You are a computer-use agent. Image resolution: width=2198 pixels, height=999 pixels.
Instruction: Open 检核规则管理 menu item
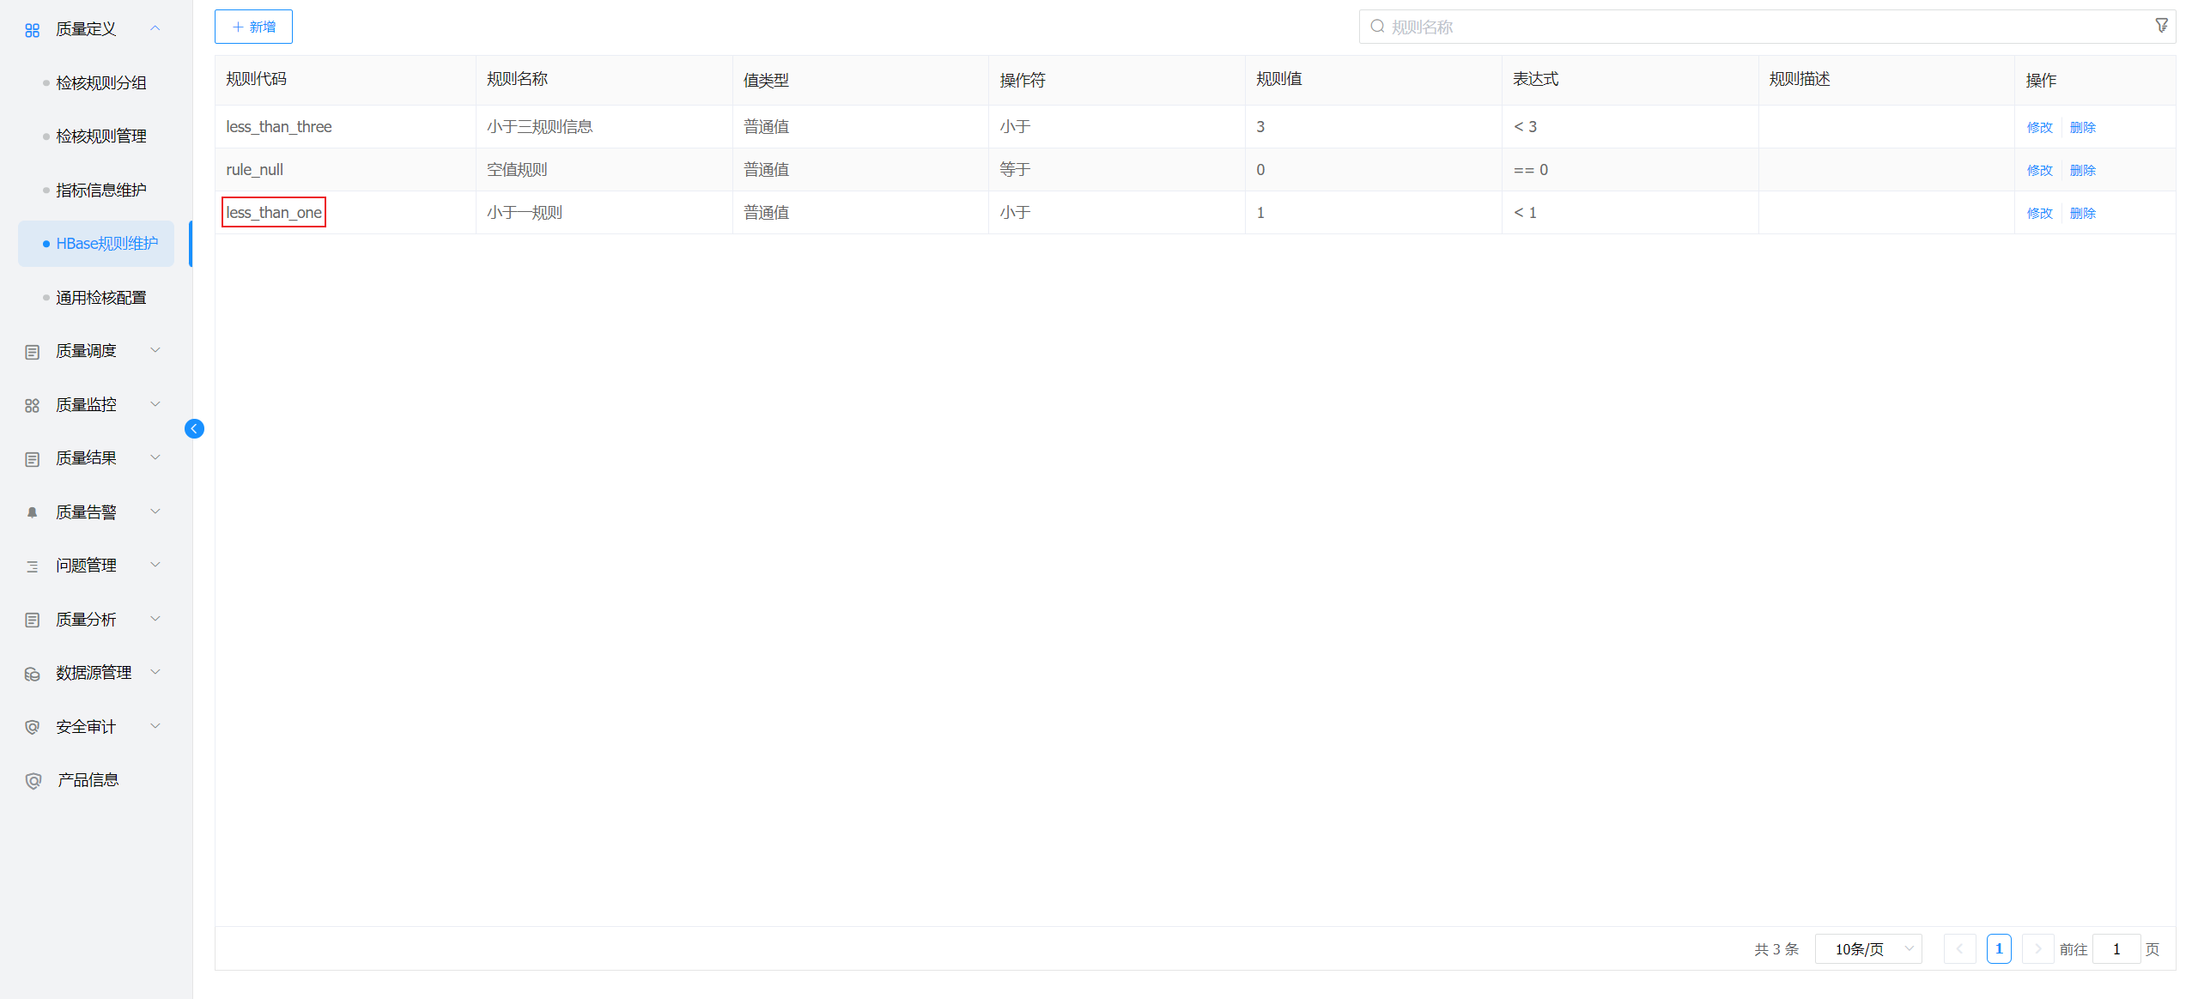pyautogui.click(x=100, y=136)
